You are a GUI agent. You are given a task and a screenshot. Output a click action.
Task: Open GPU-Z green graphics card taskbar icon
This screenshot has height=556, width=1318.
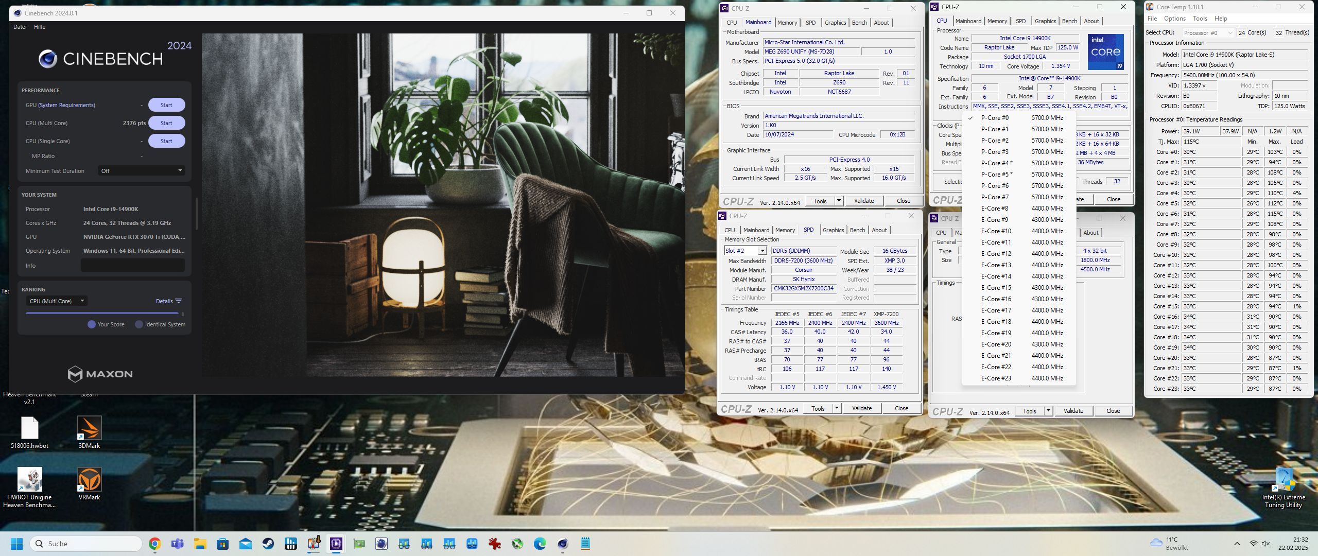(x=359, y=544)
